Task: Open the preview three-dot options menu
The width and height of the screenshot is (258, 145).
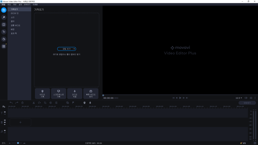Action: tap(255, 98)
